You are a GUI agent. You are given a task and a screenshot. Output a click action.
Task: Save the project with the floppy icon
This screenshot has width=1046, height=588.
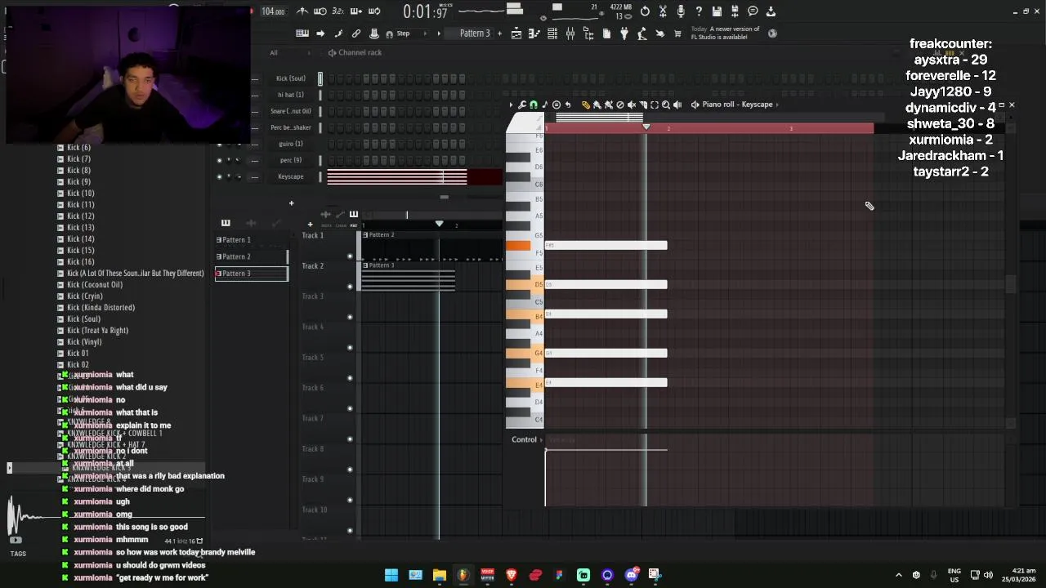tap(717, 11)
